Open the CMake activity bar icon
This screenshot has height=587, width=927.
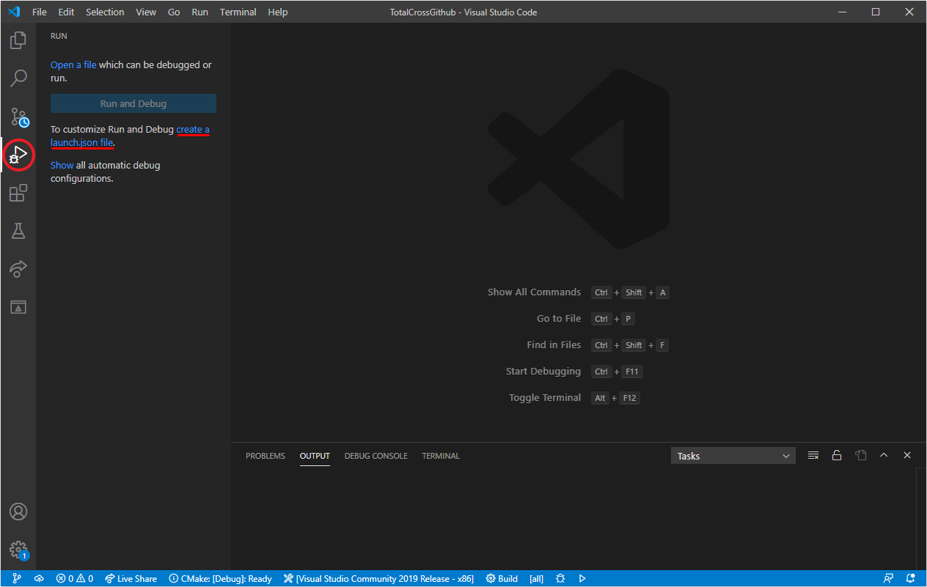(18, 307)
